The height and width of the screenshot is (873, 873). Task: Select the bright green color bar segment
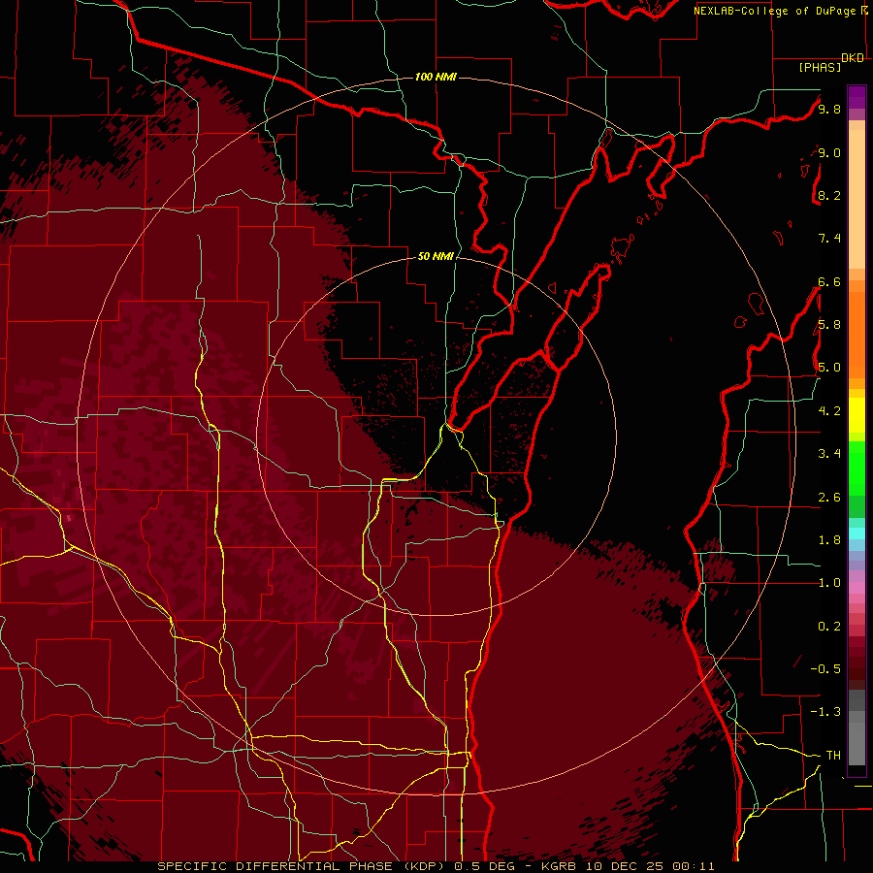[x=857, y=469]
